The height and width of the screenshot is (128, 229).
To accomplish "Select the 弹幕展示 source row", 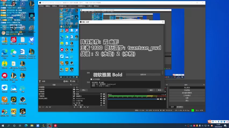I will point(89,96).
